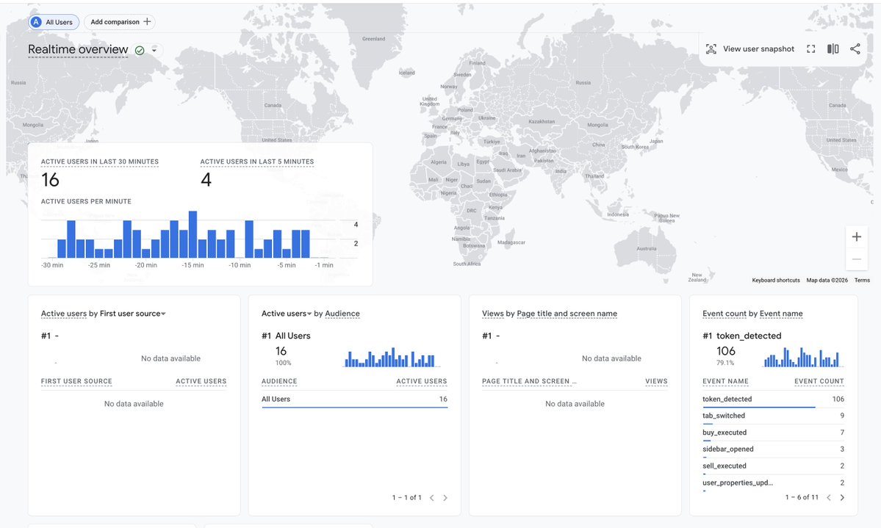Select the tab_switched event row
Screen dimensions: 881x528
773,416
